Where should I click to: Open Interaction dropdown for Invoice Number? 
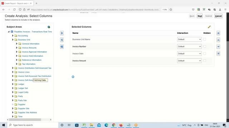[189, 47]
